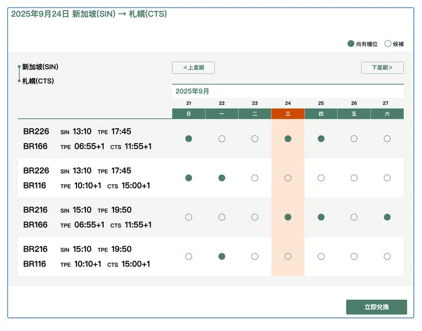The height and width of the screenshot is (331, 422).
Task: Click the 立即兌換 redeem button
Action: point(376,307)
